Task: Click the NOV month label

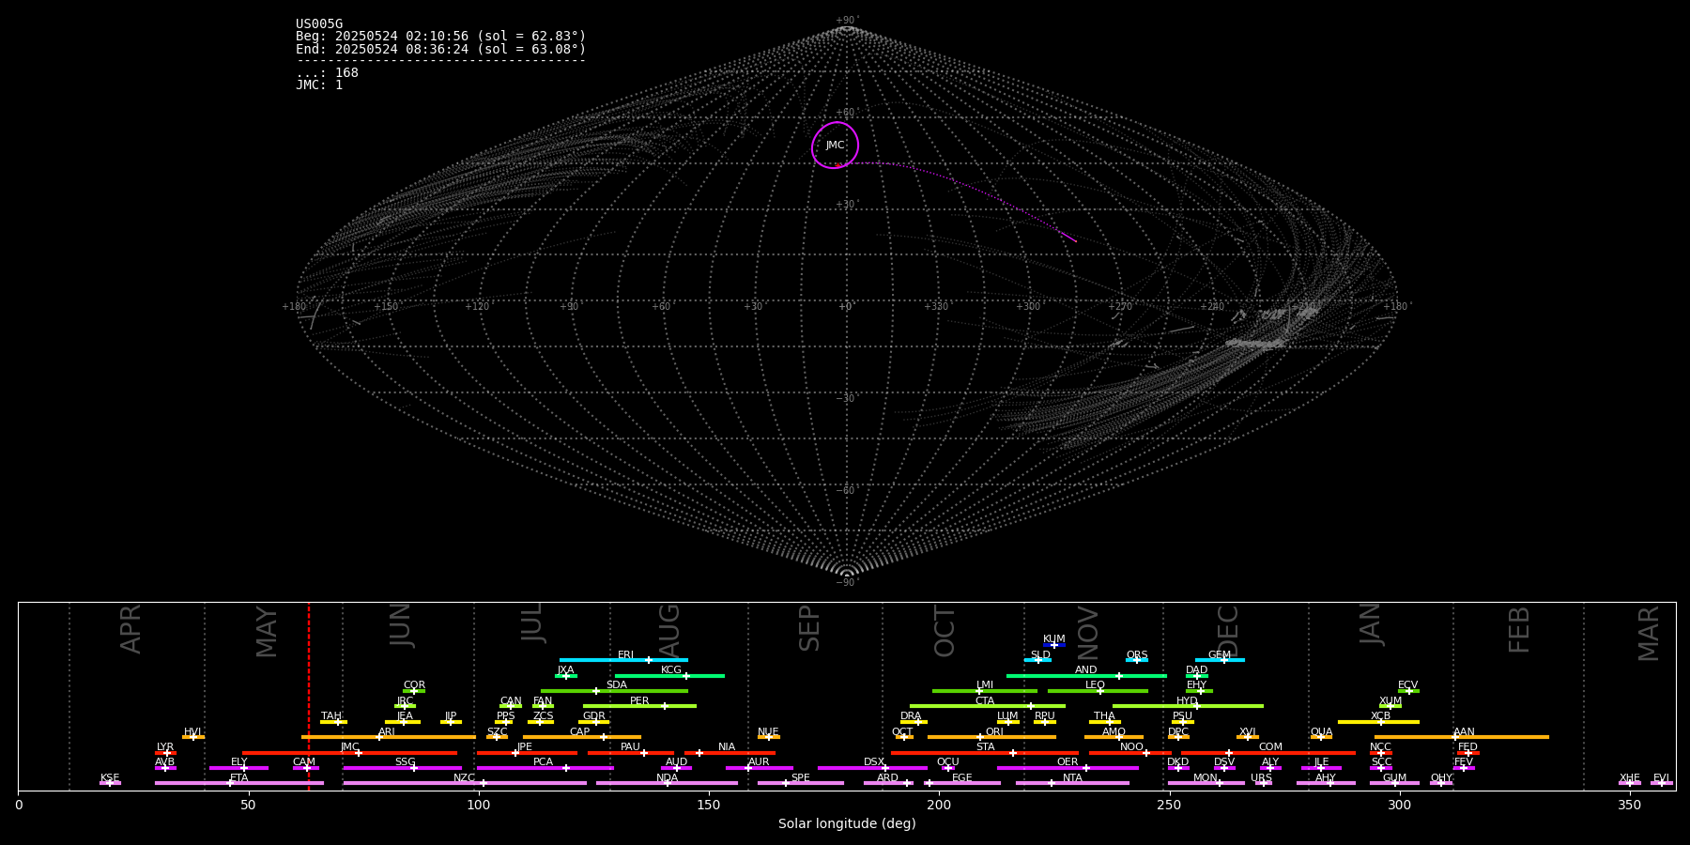Action: 1087,633
